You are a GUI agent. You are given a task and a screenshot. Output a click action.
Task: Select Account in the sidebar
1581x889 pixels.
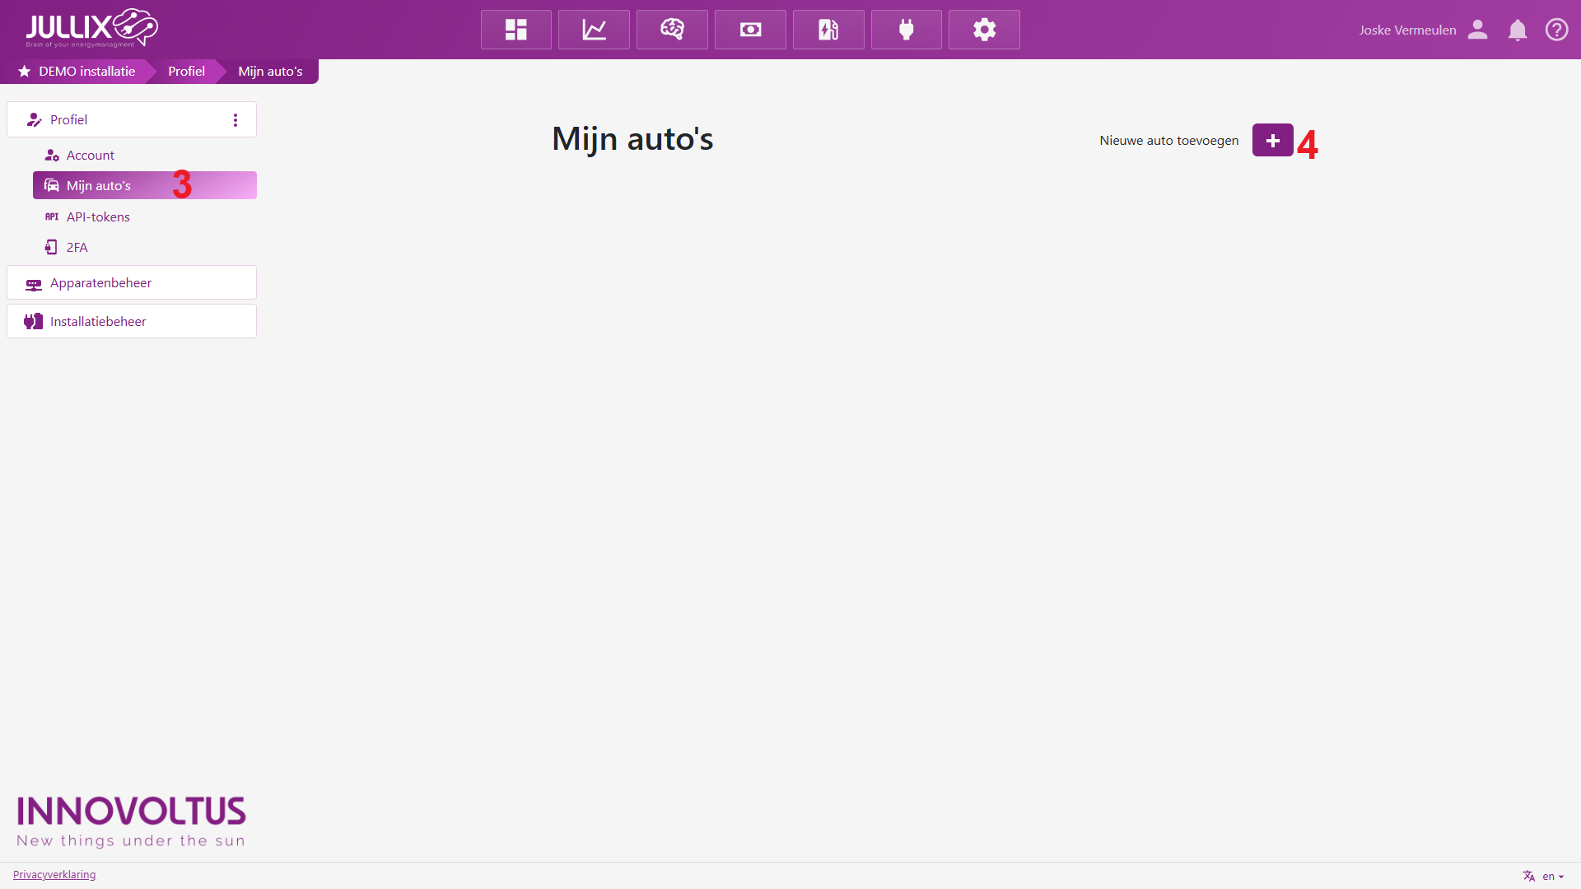click(91, 155)
